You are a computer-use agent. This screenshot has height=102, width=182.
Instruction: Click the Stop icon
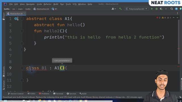[x=166, y=9]
